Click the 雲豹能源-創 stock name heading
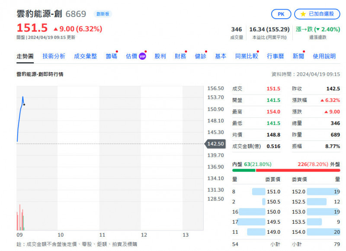The width and height of the screenshot is (346, 251). (39, 14)
